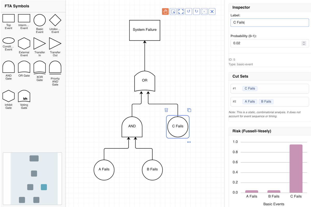This screenshot has height=207, width=311.
Task: Click A Fails tag in cut set #2
Action: click(x=250, y=101)
